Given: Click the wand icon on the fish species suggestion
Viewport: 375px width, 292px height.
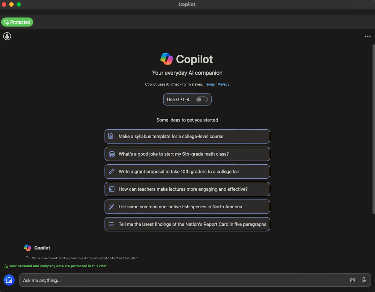Looking at the screenshot, I should click(x=112, y=207).
